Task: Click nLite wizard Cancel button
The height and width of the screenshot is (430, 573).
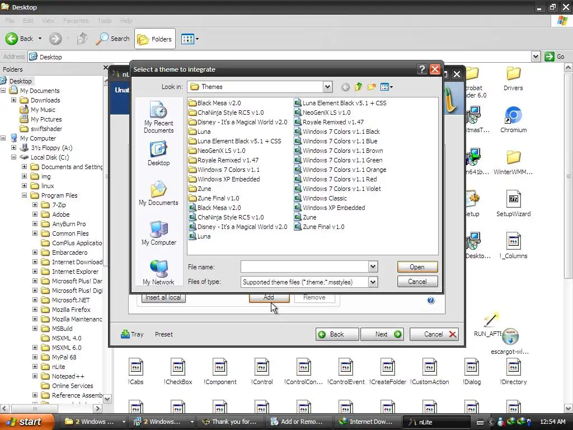Action: coord(434,334)
